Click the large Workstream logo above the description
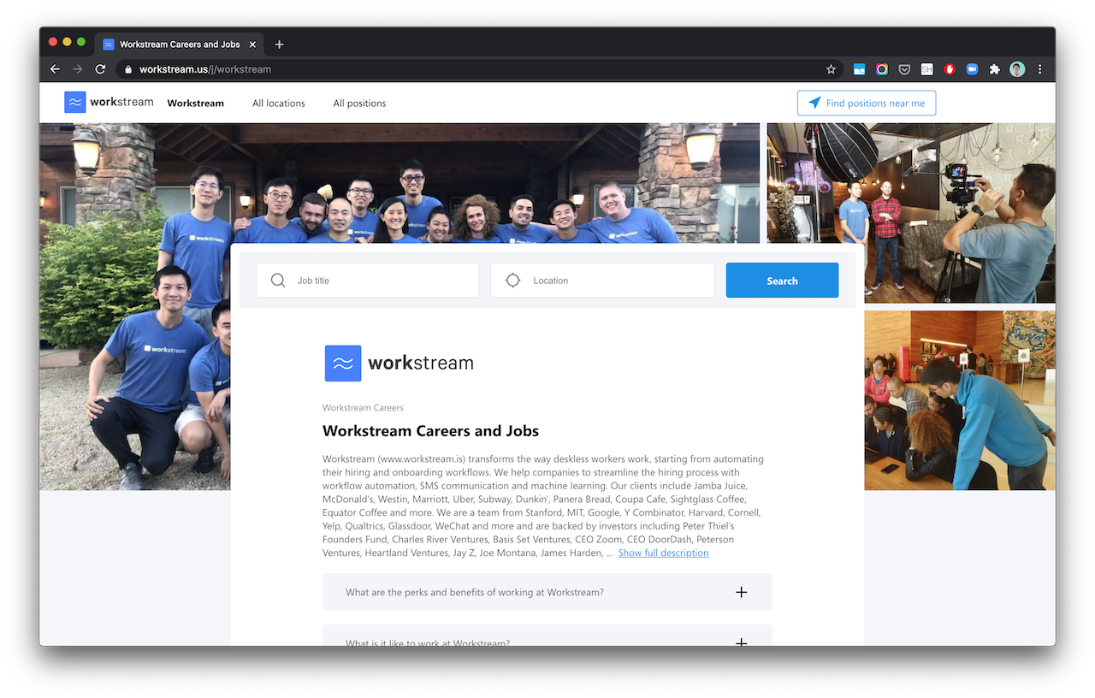This screenshot has height=698, width=1095. pos(399,364)
